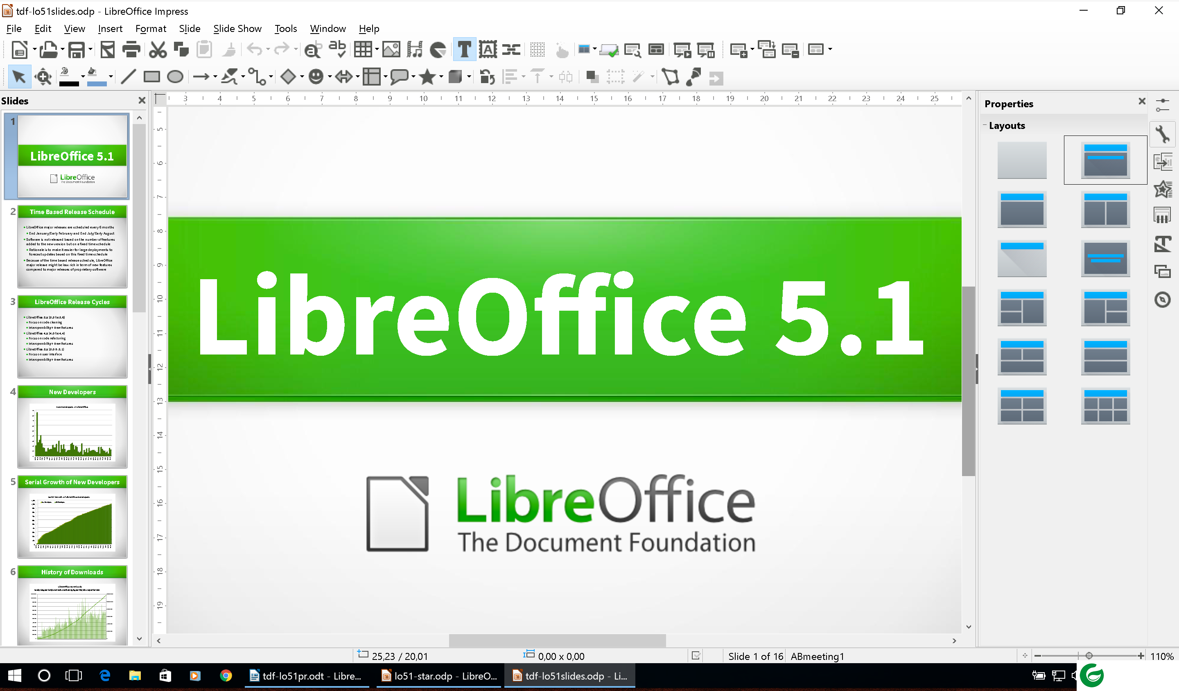This screenshot has height=691, width=1179.
Task: Toggle the Shadow button
Action: click(x=592, y=77)
